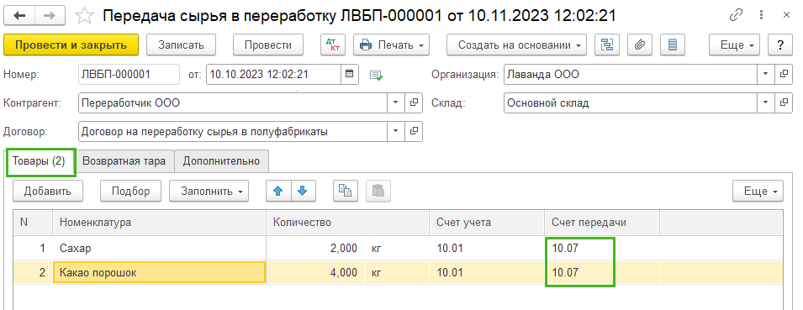The height and width of the screenshot is (310, 803).
Task: Move selected row up
Action: [278, 192]
